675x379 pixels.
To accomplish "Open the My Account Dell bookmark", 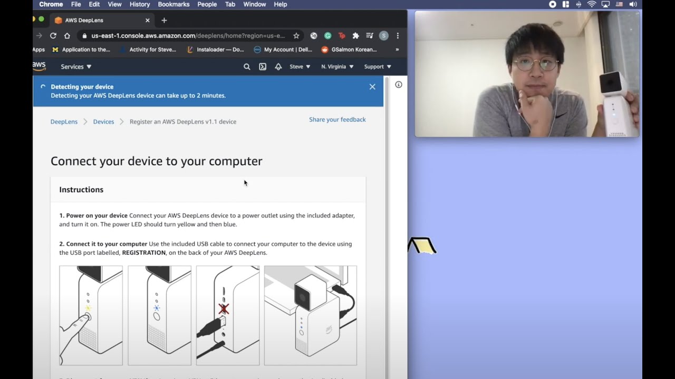I will click(x=283, y=49).
